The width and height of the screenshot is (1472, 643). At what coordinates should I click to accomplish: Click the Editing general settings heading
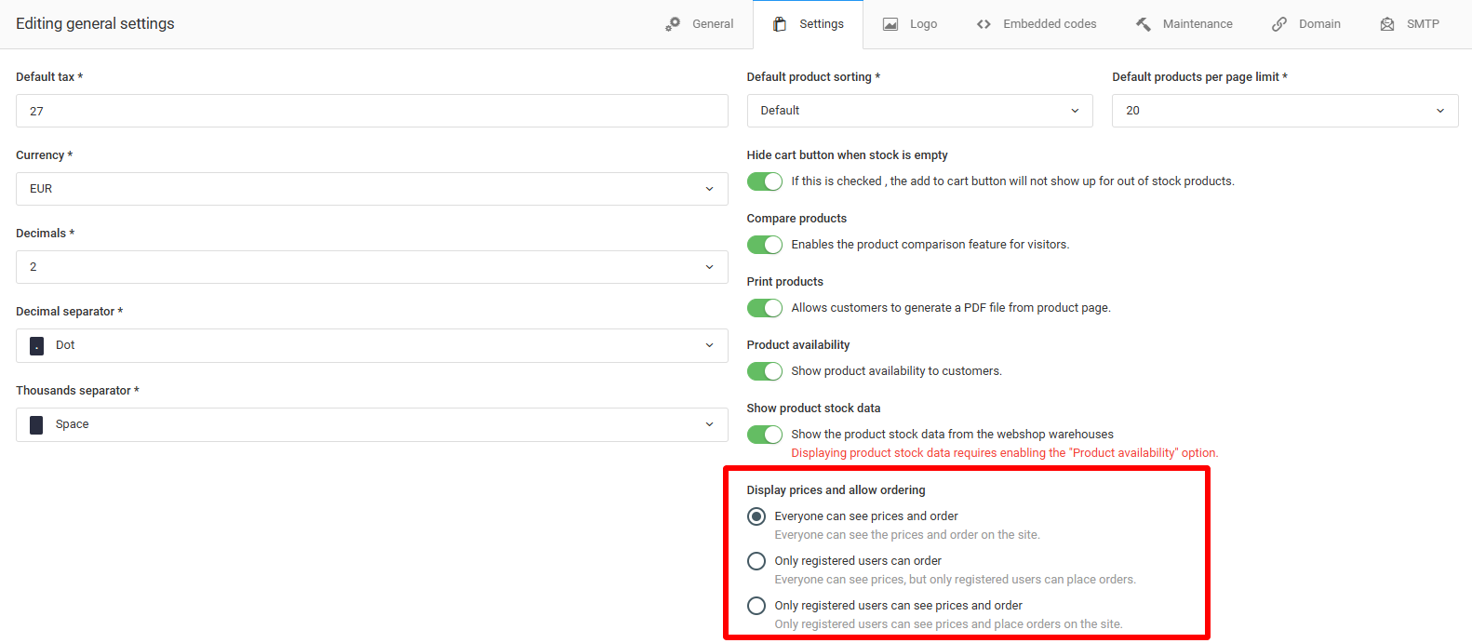coord(95,24)
